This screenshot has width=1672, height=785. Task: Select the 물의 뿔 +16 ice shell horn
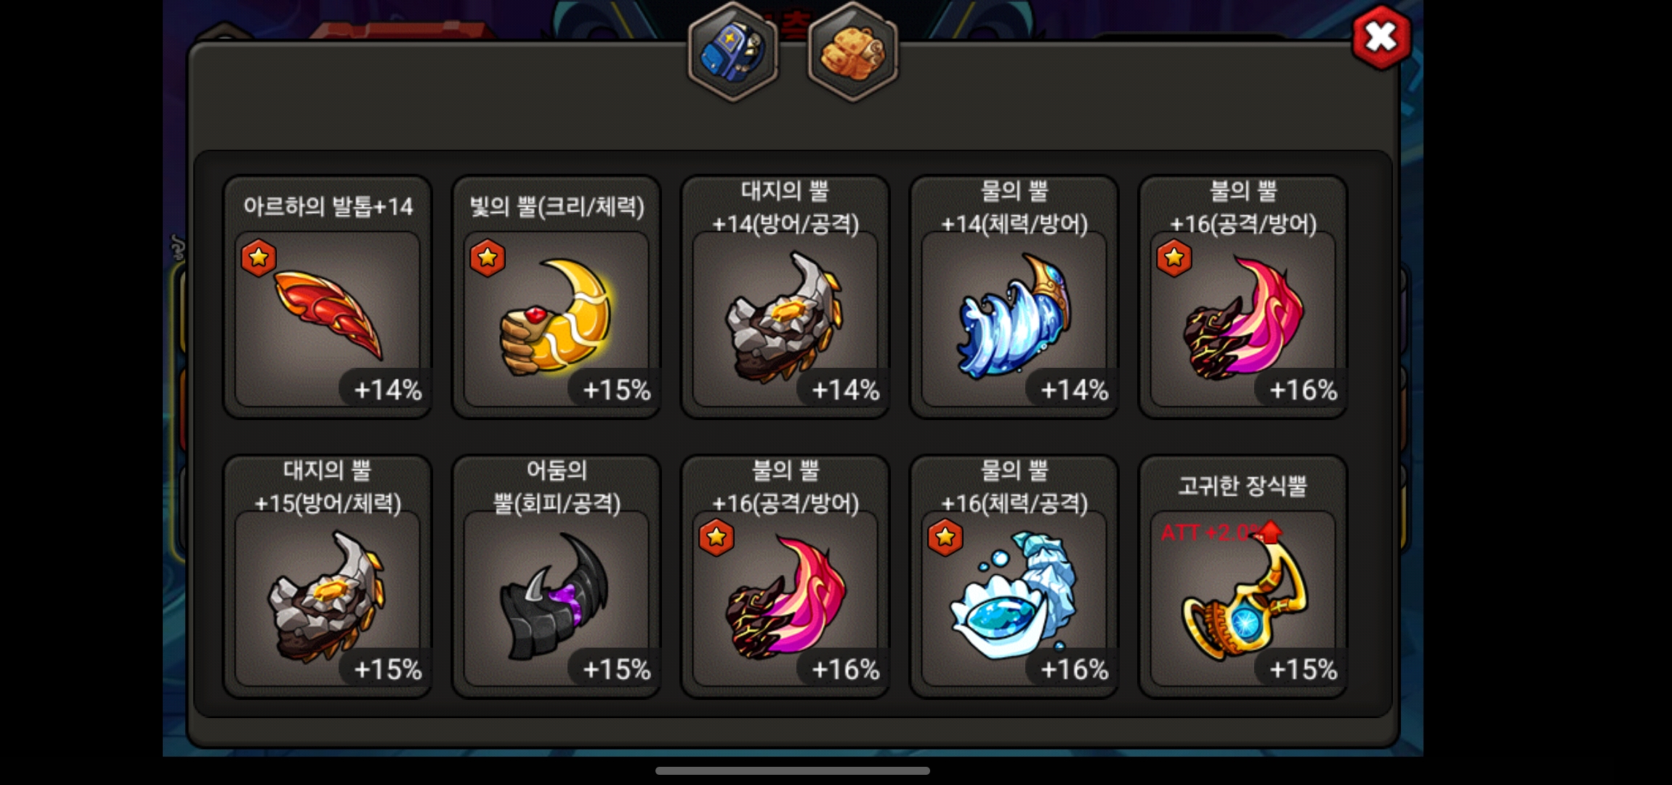1014,577
